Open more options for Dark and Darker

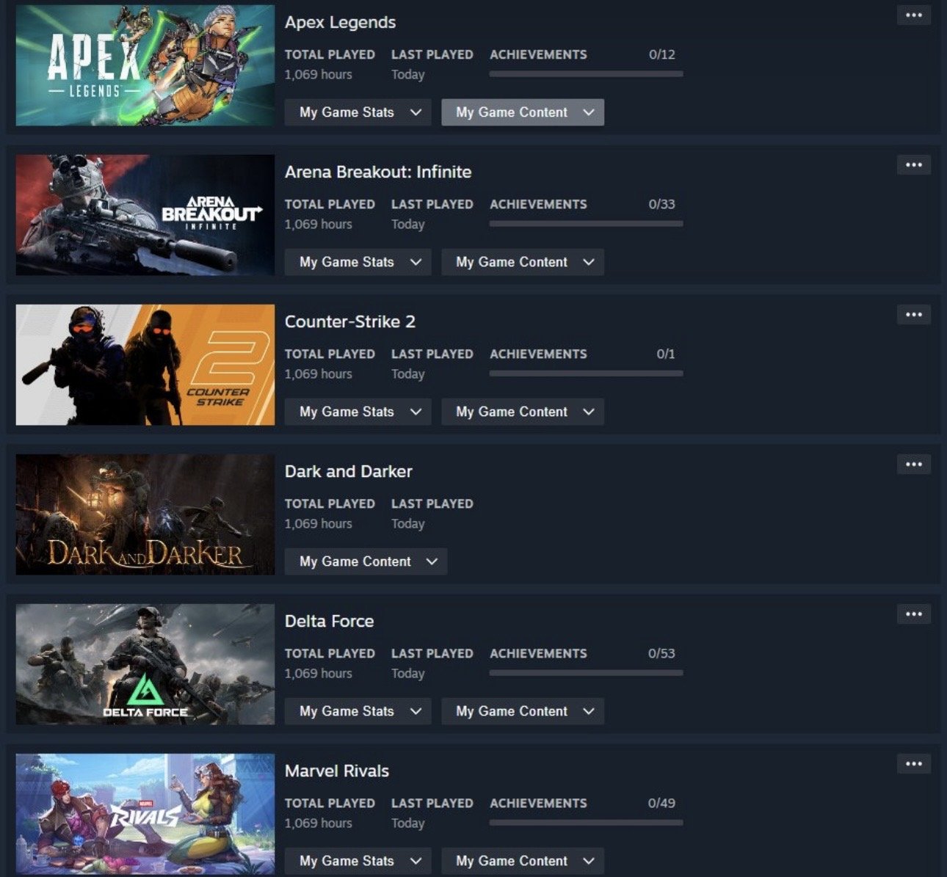pos(913,465)
